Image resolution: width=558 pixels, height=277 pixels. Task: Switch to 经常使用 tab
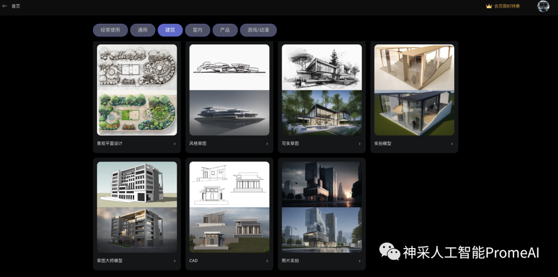110,30
